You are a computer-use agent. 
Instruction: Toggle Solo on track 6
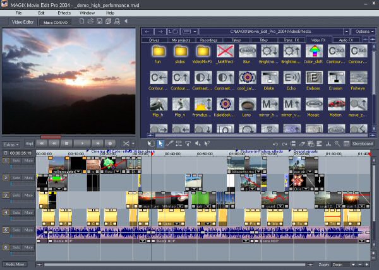click(x=16, y=247)
